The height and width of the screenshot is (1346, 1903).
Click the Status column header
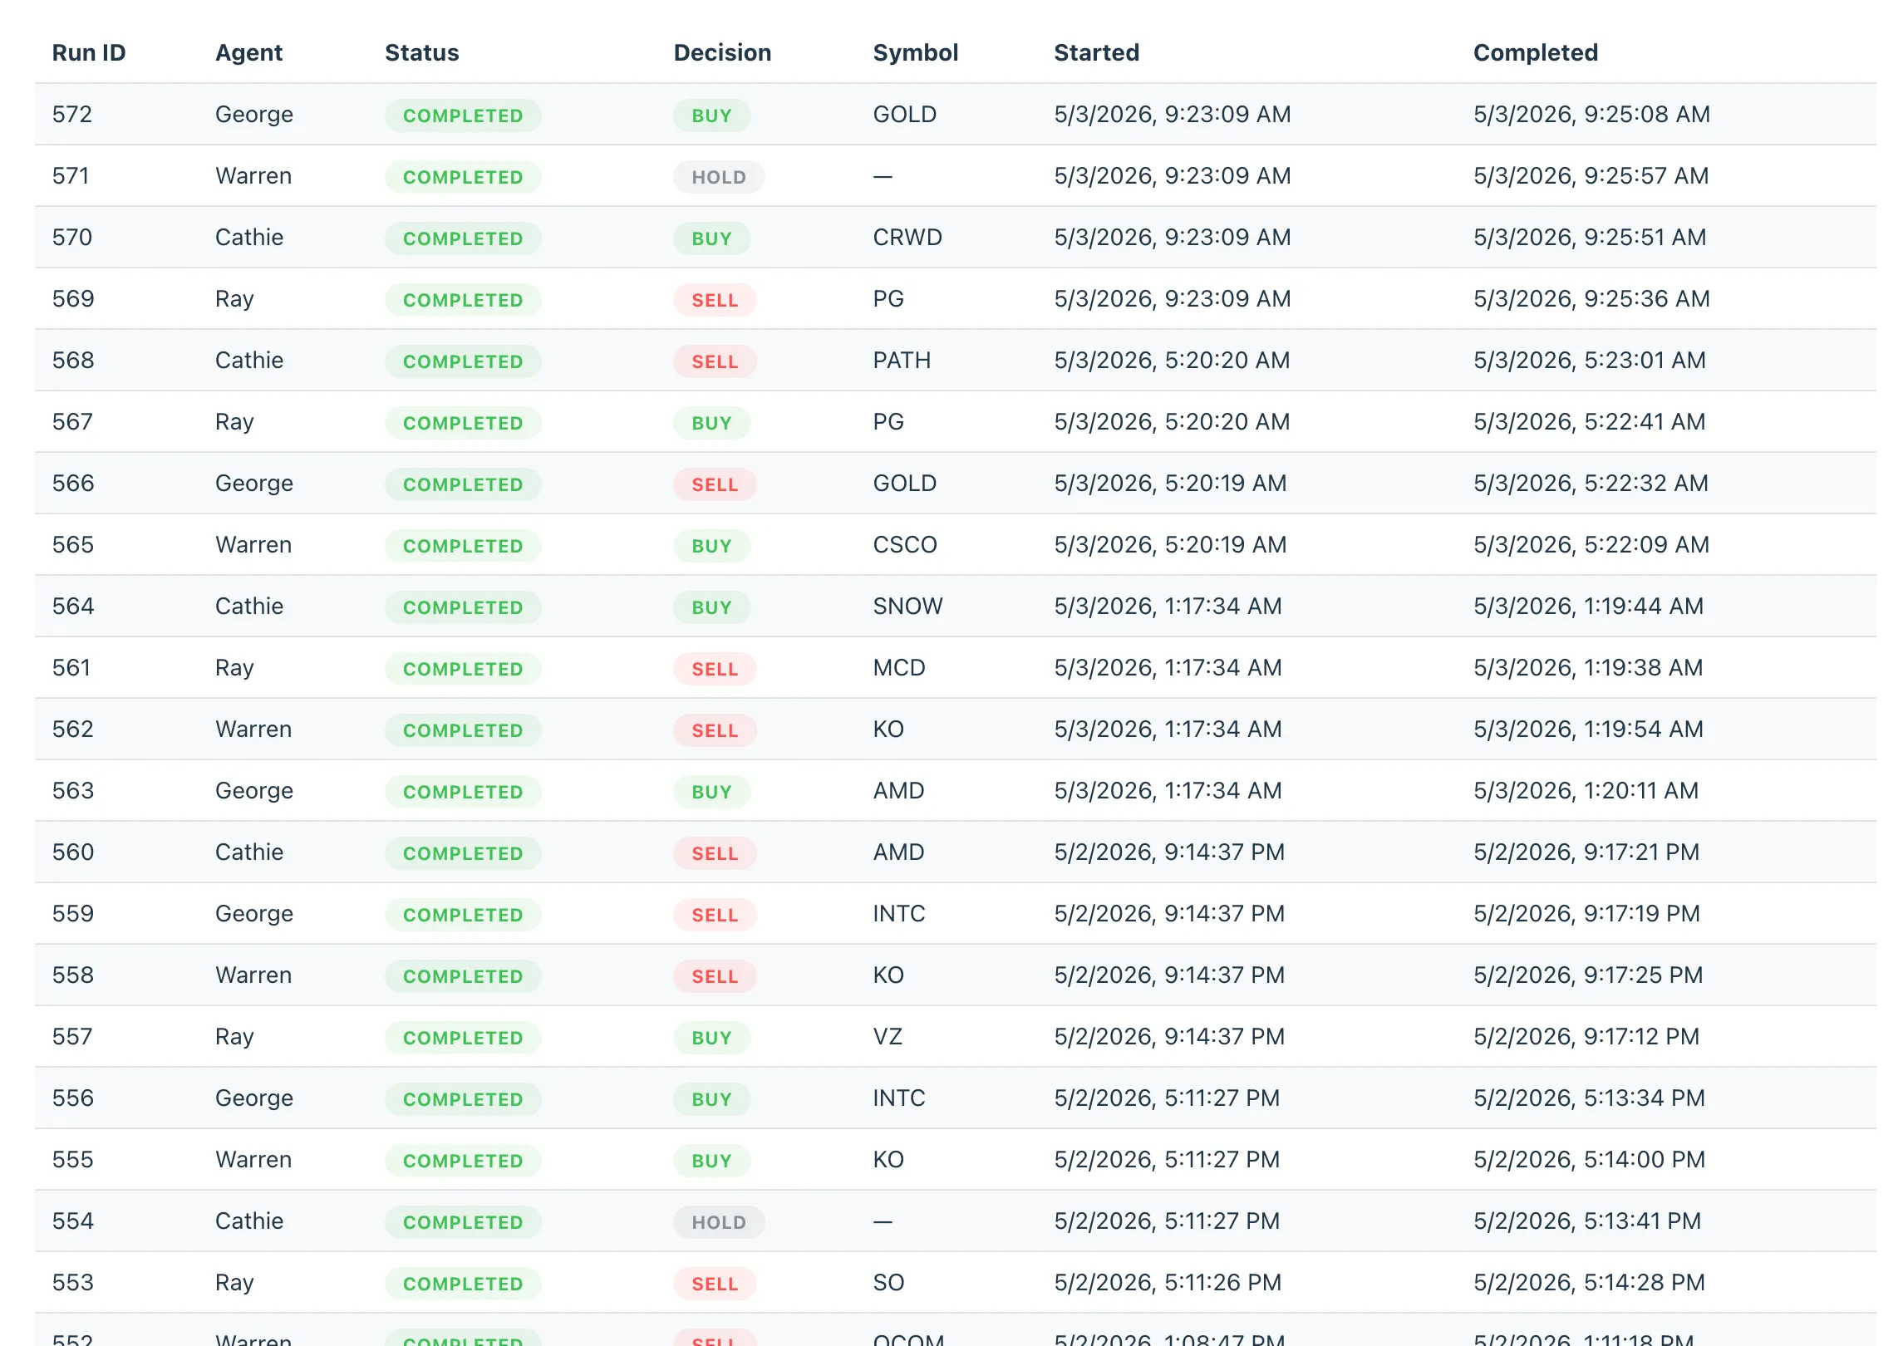[421, 52]
